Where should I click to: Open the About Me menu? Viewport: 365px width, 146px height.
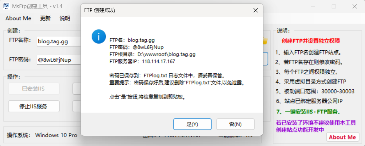[18, 18]
